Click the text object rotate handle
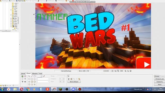Image resolution: width=165 pixels, height=93 pixels. point(53,10)
